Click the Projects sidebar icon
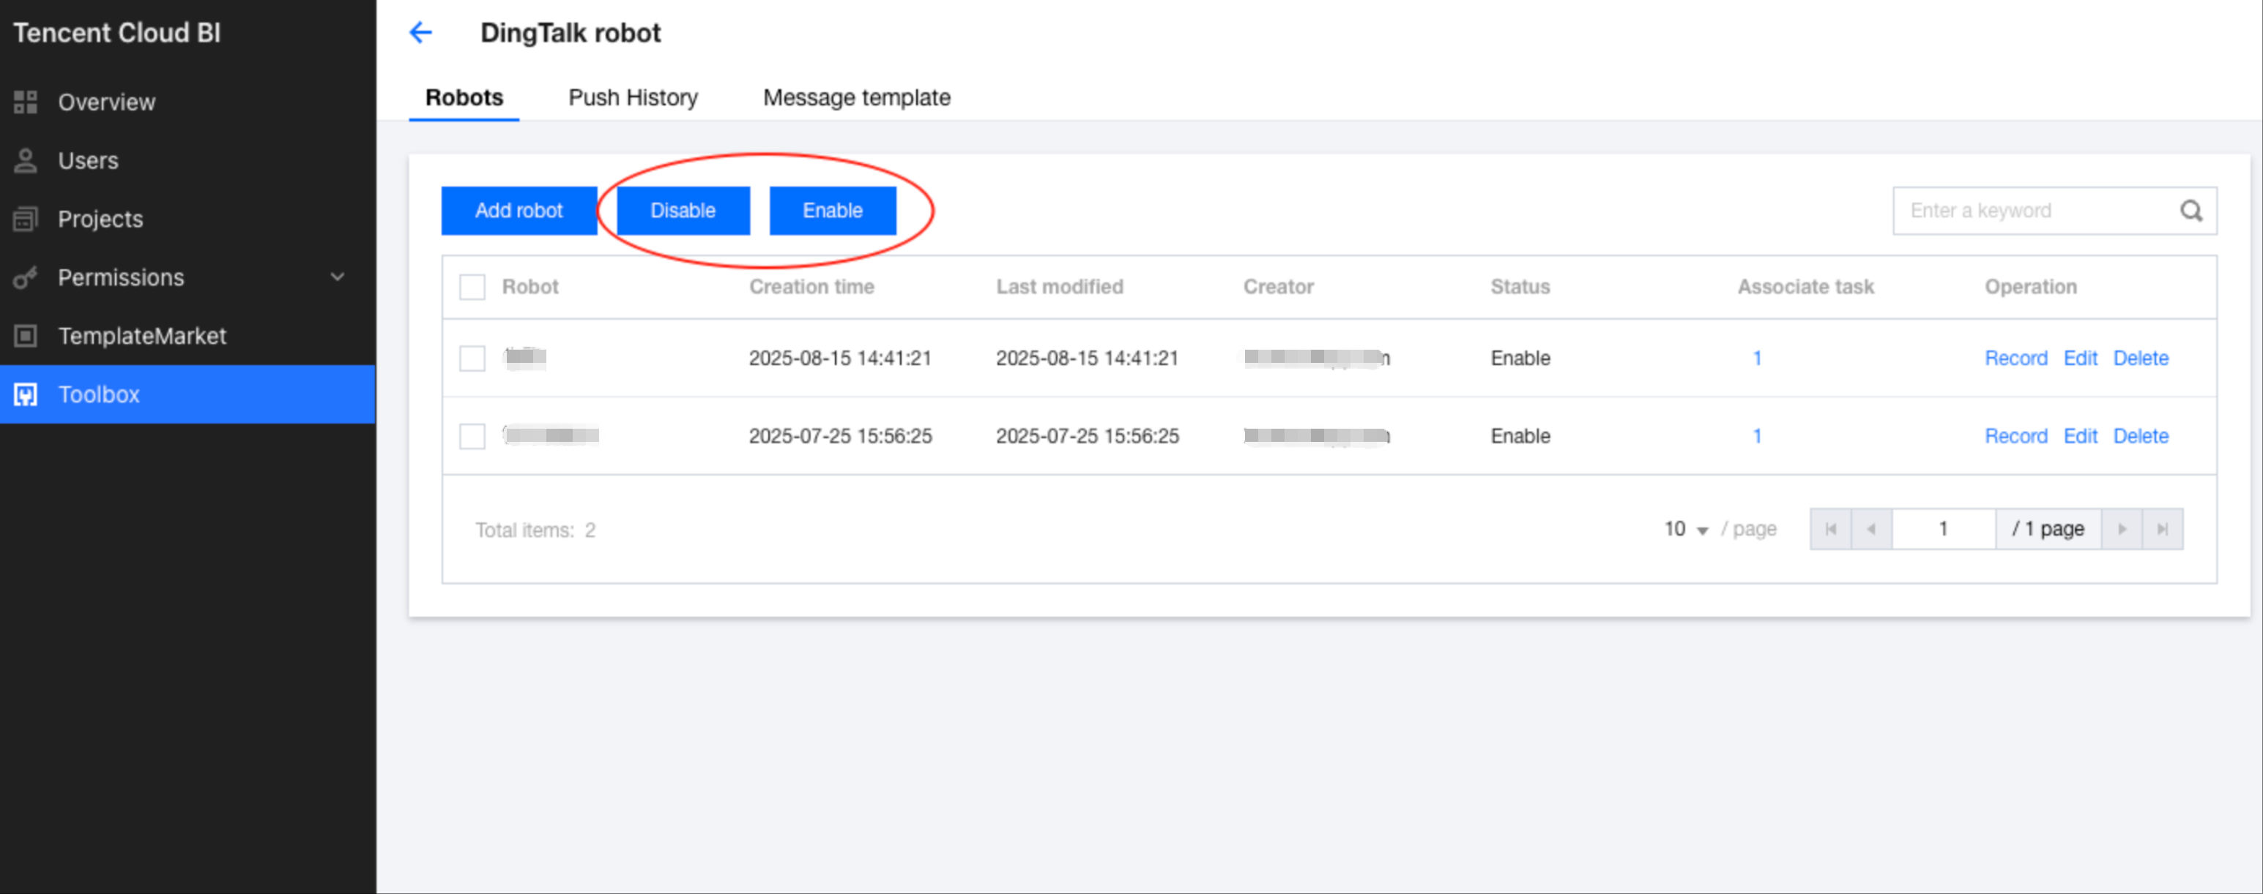This screenshot has height=894, width=2263. coord(26,219)
